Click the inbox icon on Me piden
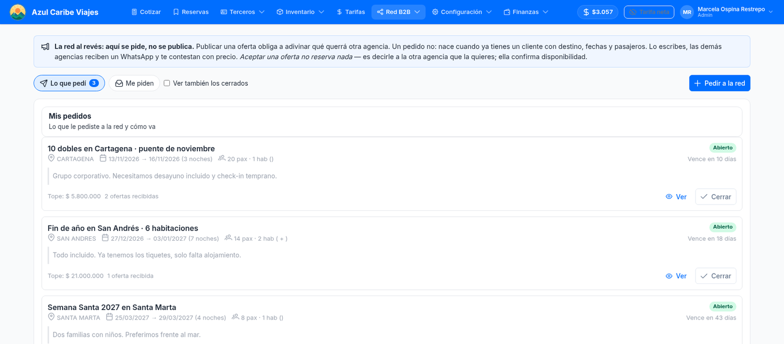This screenshot has width=784, height=344. coord(119,83)
